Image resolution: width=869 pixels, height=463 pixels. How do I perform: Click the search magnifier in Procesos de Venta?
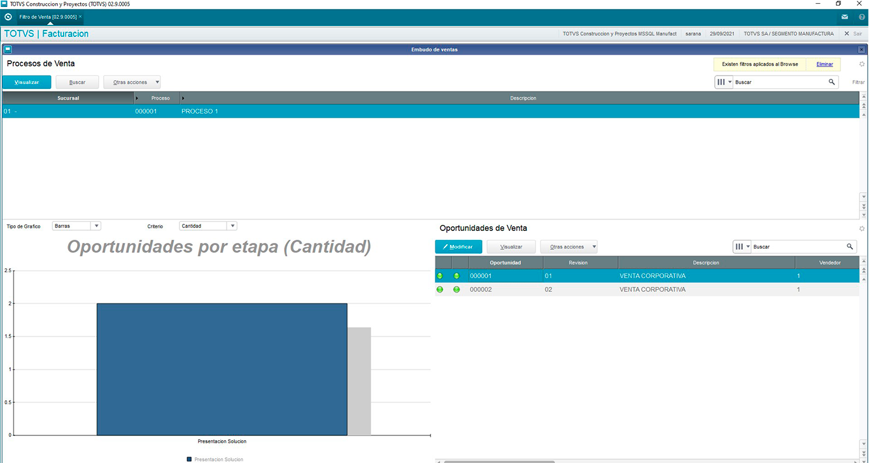click(831, 82)
